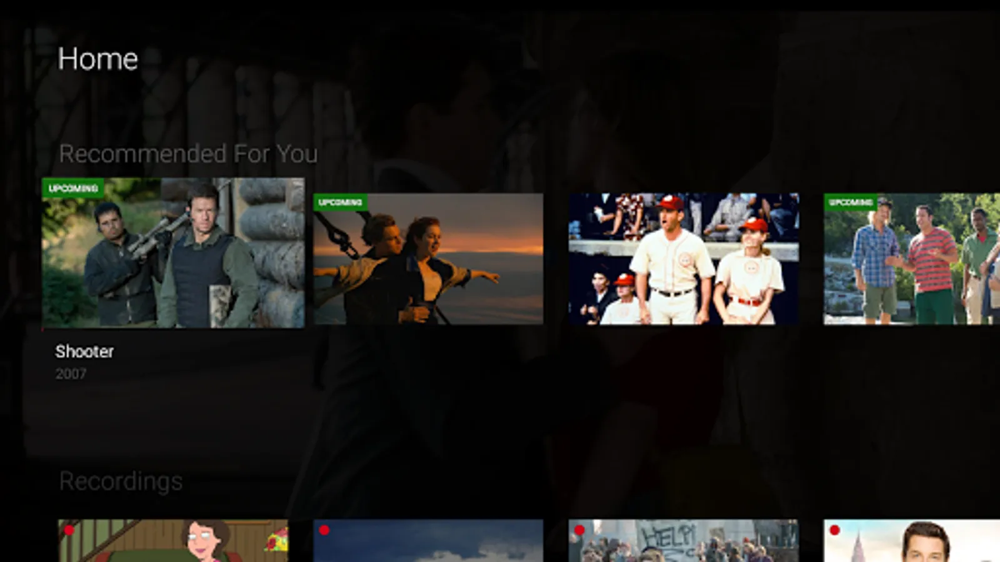Click the red recording dot on the blue sky recording

[324, 530]
